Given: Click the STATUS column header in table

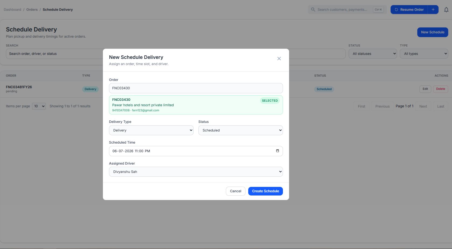Looking at the screenshot, I should coord(320,76).
